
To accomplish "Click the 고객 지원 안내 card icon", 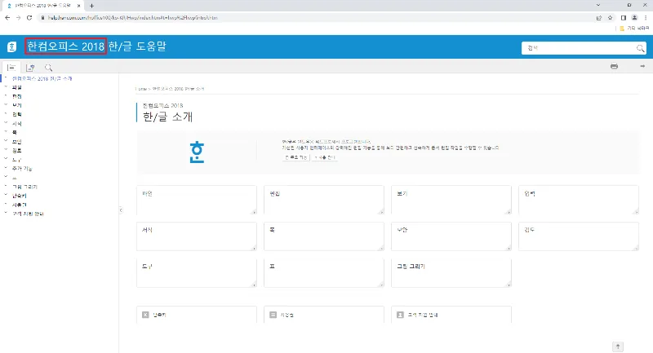I will pyautogui.click(x=400, y=315).
